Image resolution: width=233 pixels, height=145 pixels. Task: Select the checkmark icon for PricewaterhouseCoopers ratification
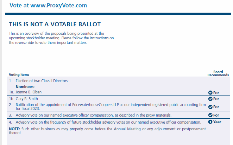[x=210, y=107]
